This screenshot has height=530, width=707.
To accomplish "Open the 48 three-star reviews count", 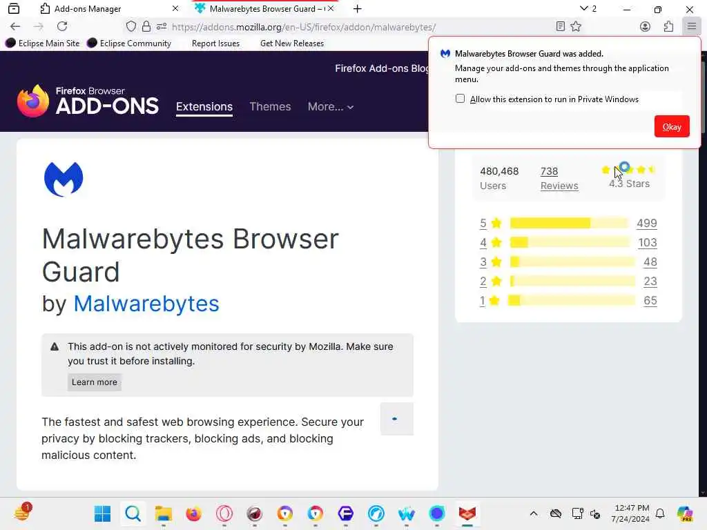I will point(650,262).
